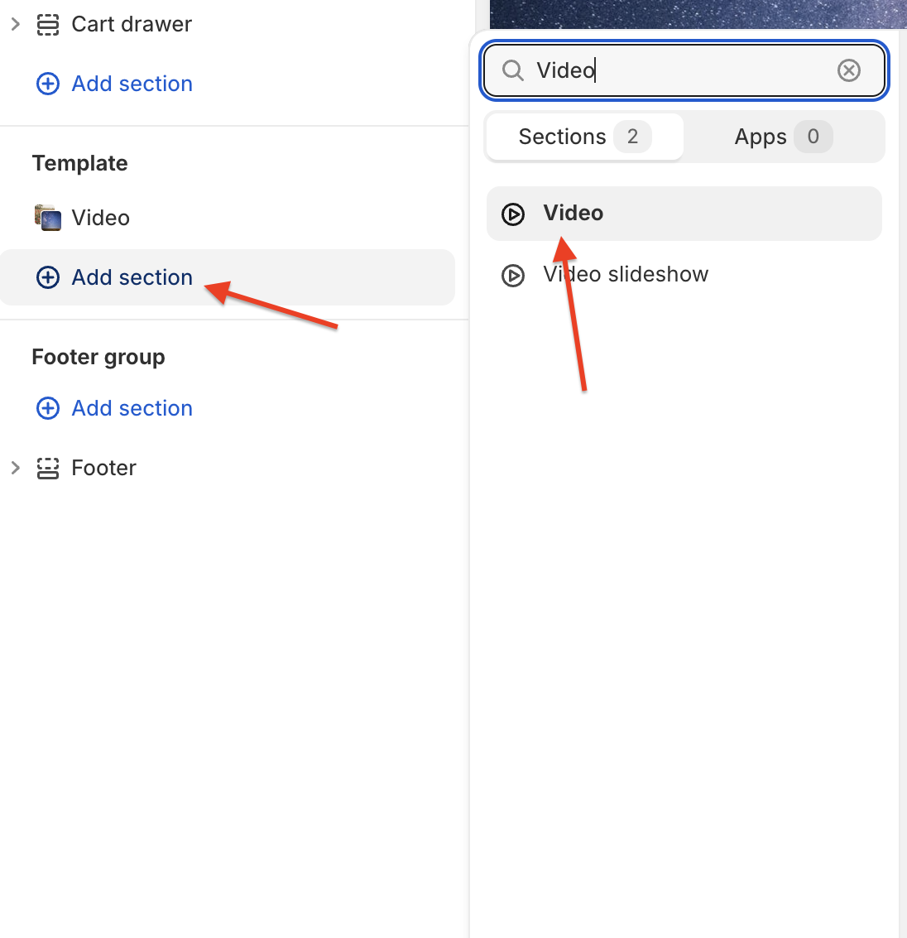Click into the section search field

click(x=679, y=70)
